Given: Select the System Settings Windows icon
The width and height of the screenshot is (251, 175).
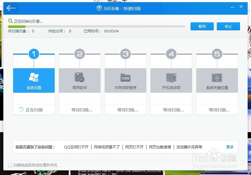Looking at the screenshot, I should 34,77.
